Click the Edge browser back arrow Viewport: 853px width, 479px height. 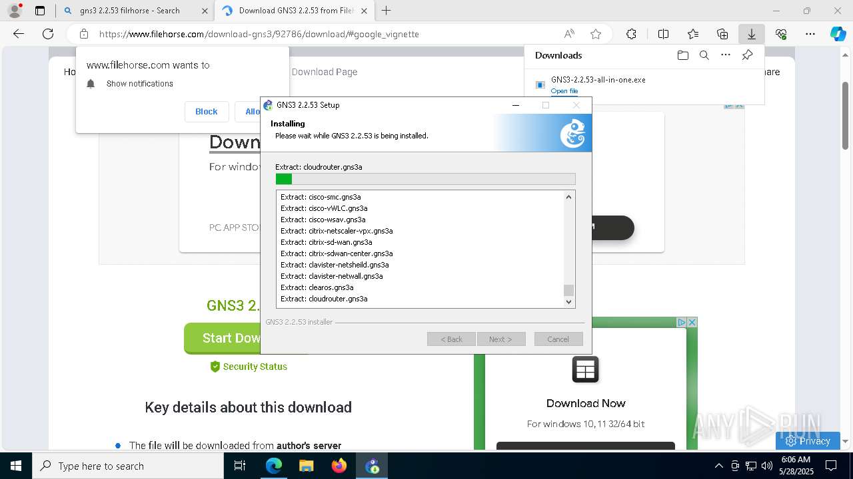point(19,34)
